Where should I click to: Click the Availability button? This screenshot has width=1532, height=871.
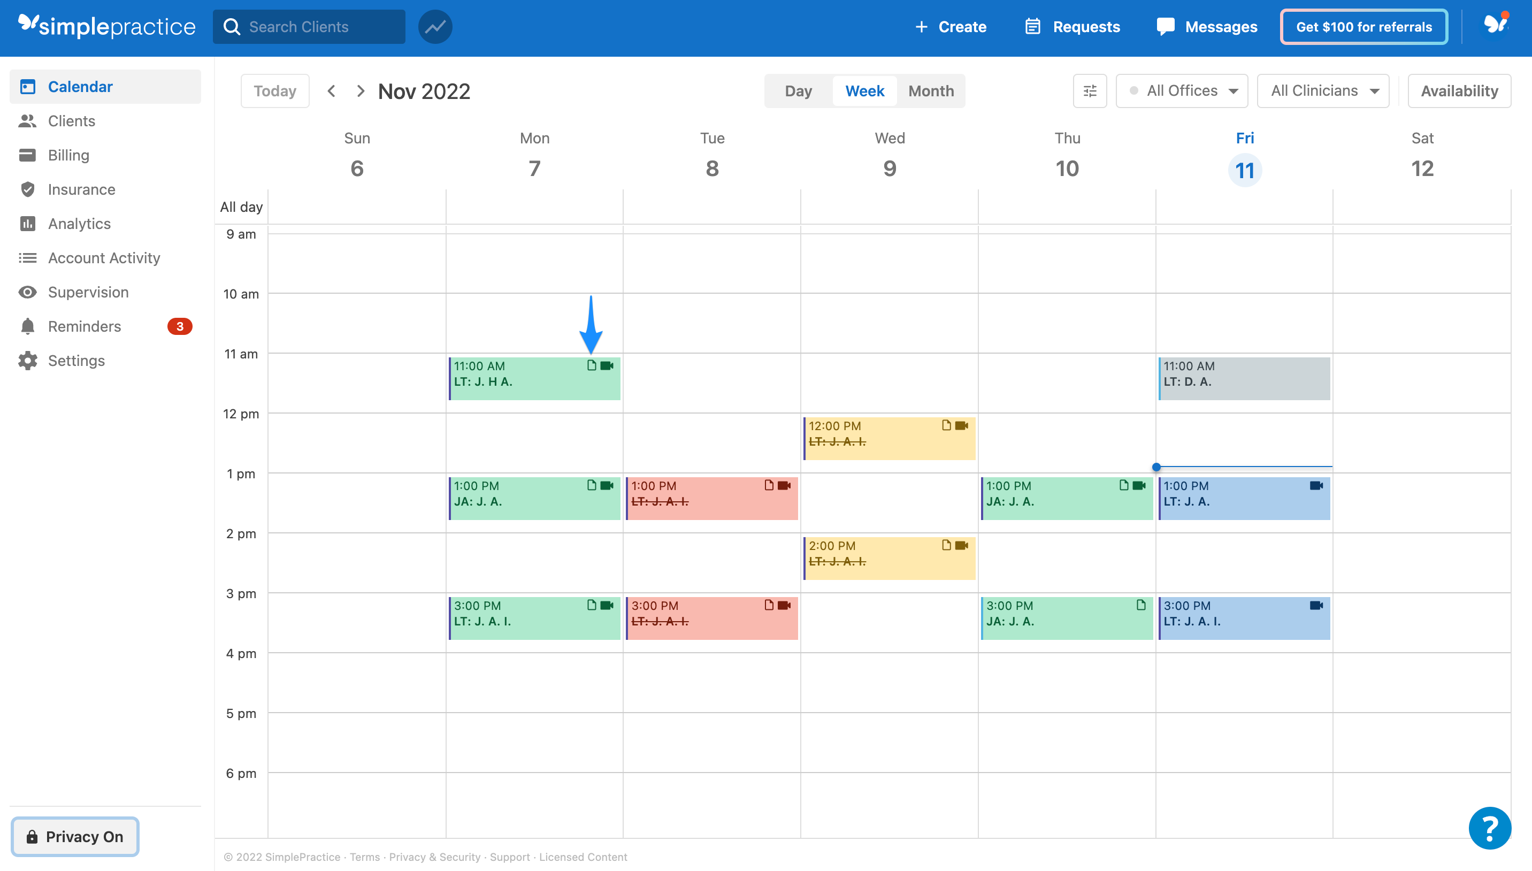1460,90
